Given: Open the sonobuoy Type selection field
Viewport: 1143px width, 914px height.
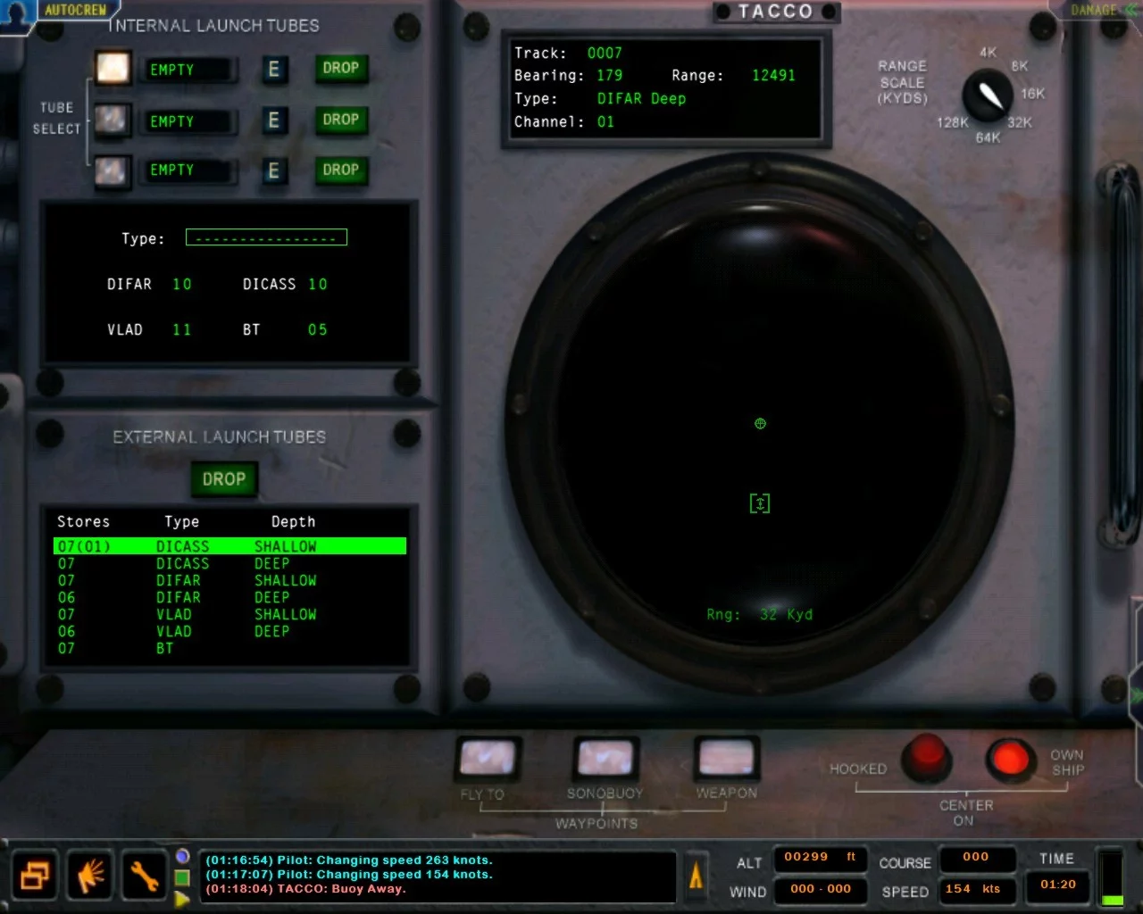Looking at the screenshot, I should point(266,237).
